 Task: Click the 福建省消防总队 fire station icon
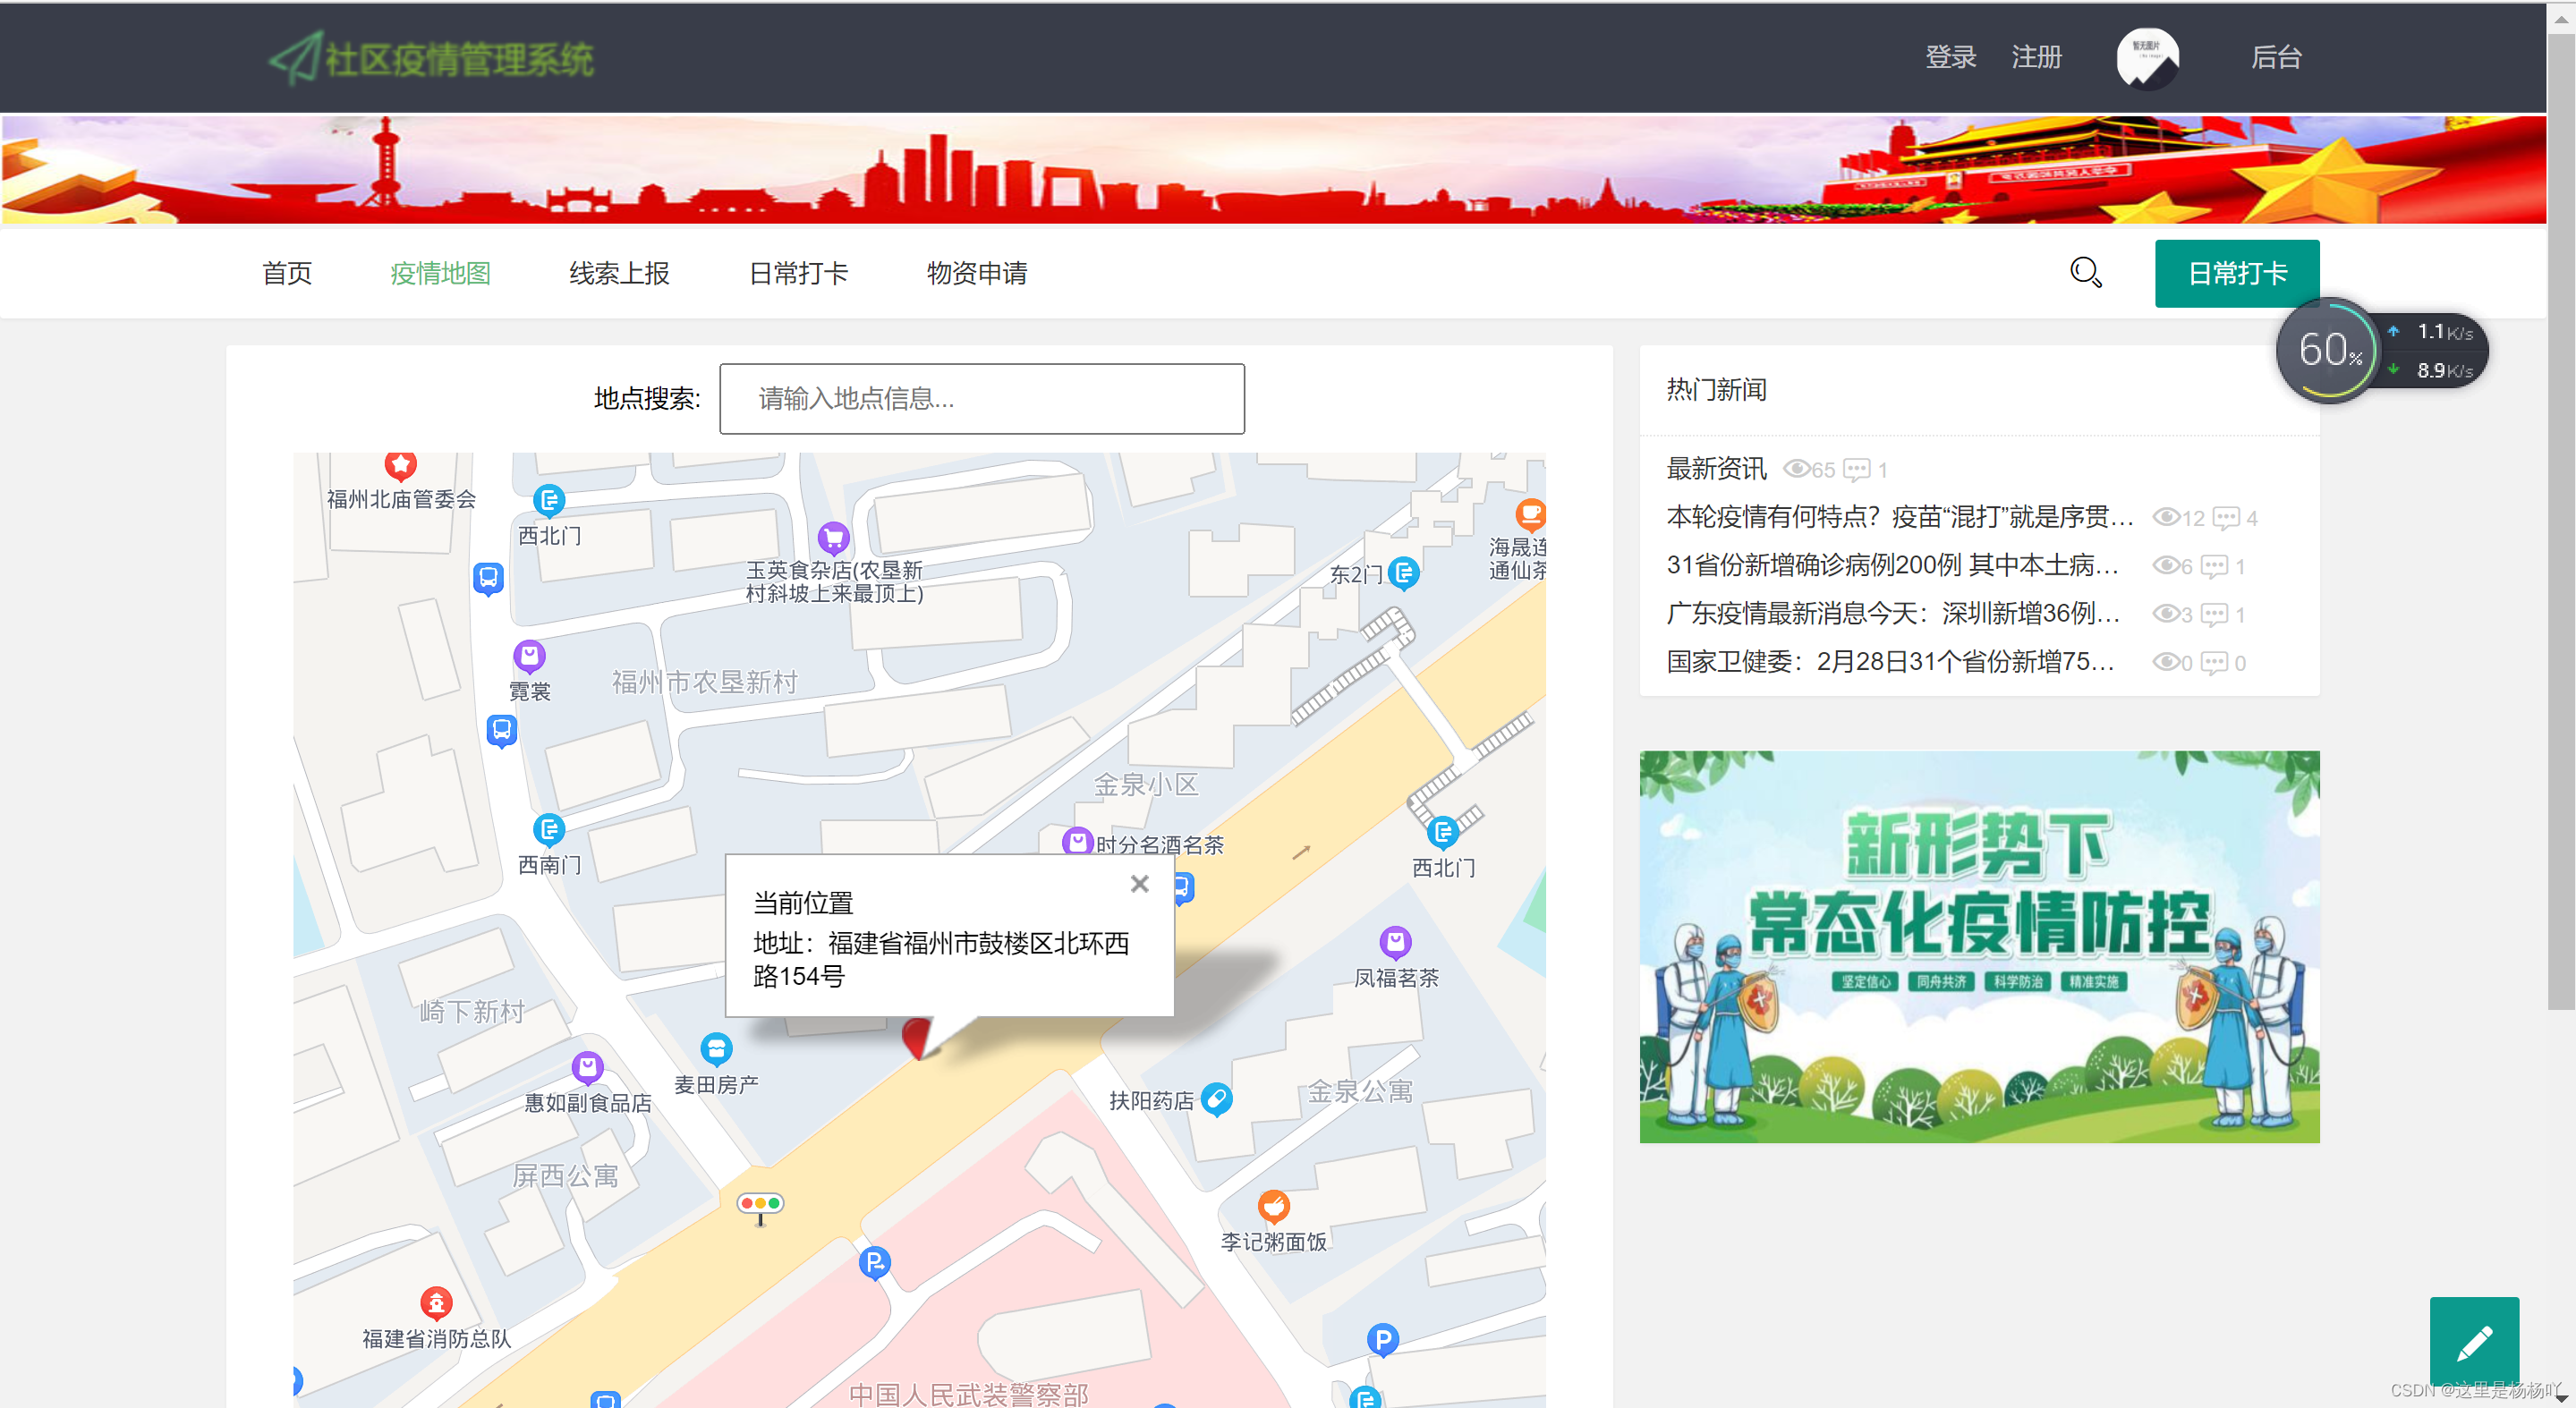point(436,1303)
